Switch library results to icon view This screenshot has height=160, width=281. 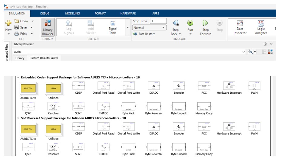tap(270, 52)
